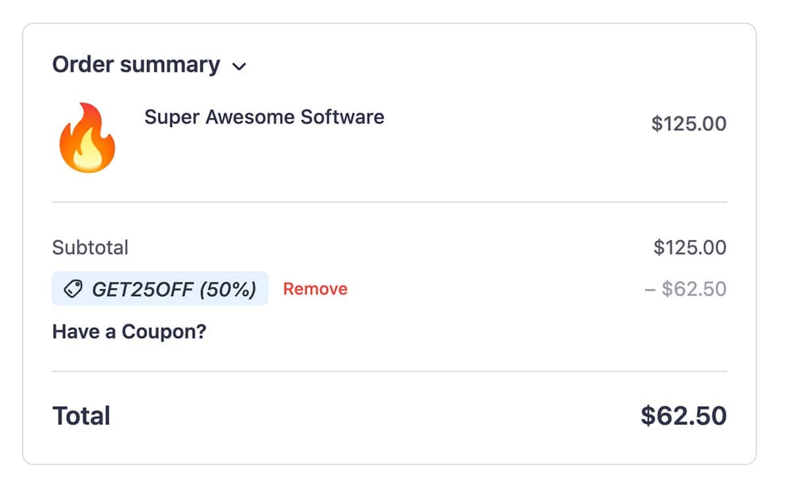The height and width of the screenshot is (486, 787).
Task: Select the Subtotal label
Action: tap(90, 247)
